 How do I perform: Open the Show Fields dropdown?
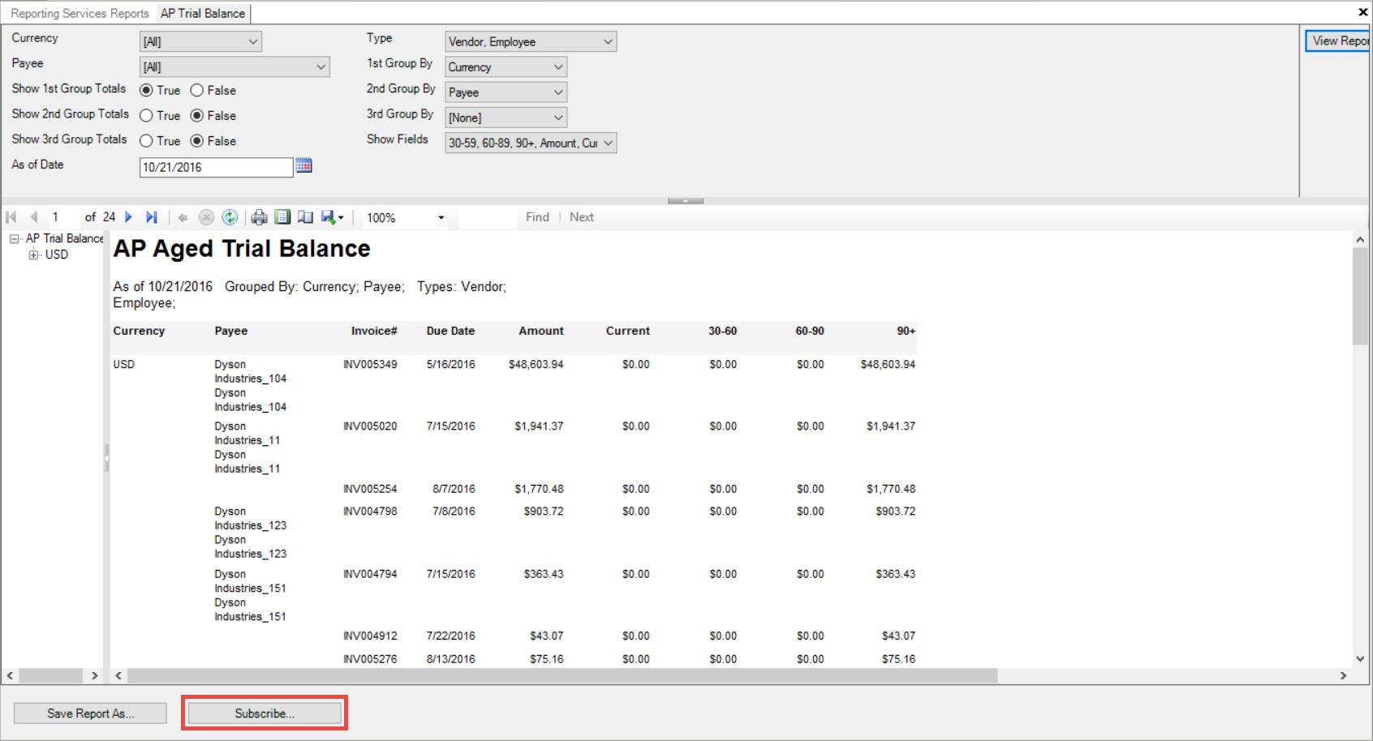pos(531,143)
